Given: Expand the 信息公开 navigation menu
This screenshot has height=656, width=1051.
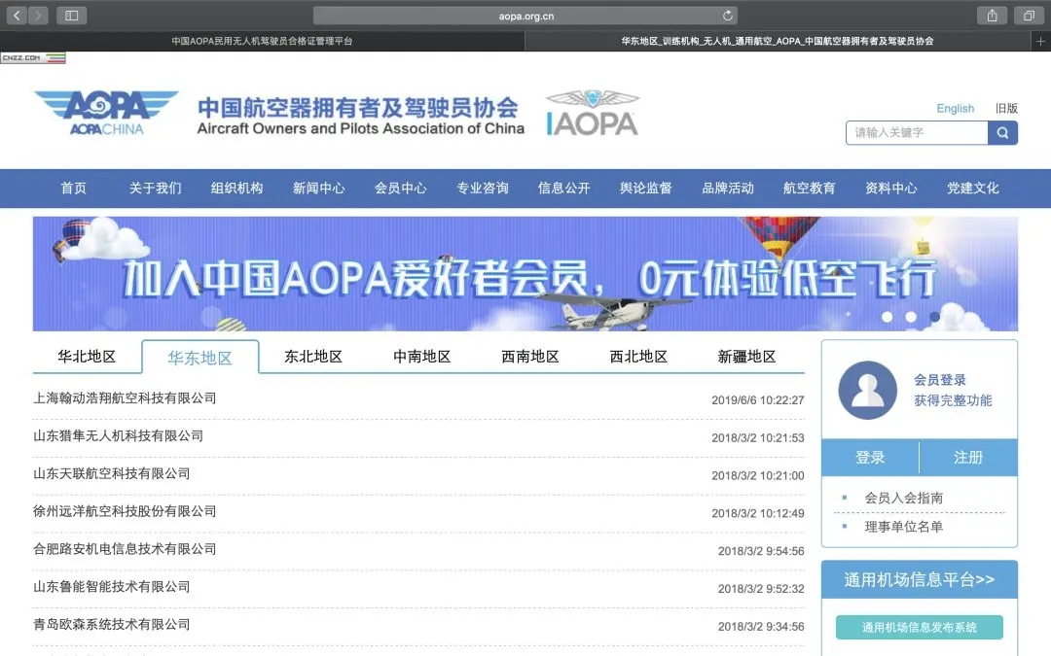Looking at the screenshot, I should (563, 189).
